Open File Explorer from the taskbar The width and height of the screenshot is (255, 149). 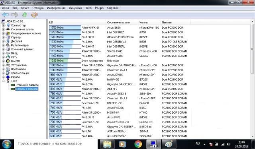107,144
